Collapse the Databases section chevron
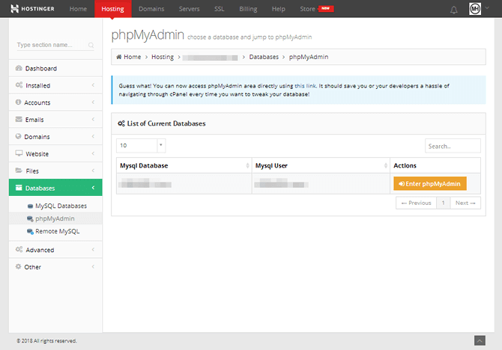The width and height of the screenshot is (502, 350). [x=93, y=188]
